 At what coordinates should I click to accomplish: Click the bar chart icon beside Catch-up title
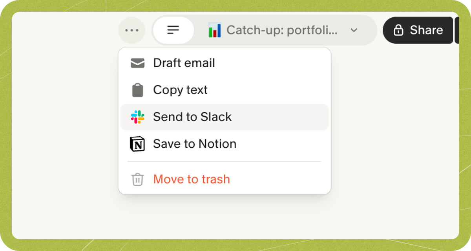215,30
